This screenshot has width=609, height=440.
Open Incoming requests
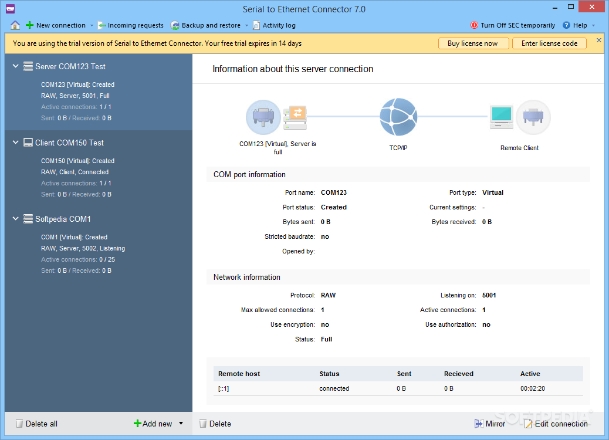[x=130, y=25]
